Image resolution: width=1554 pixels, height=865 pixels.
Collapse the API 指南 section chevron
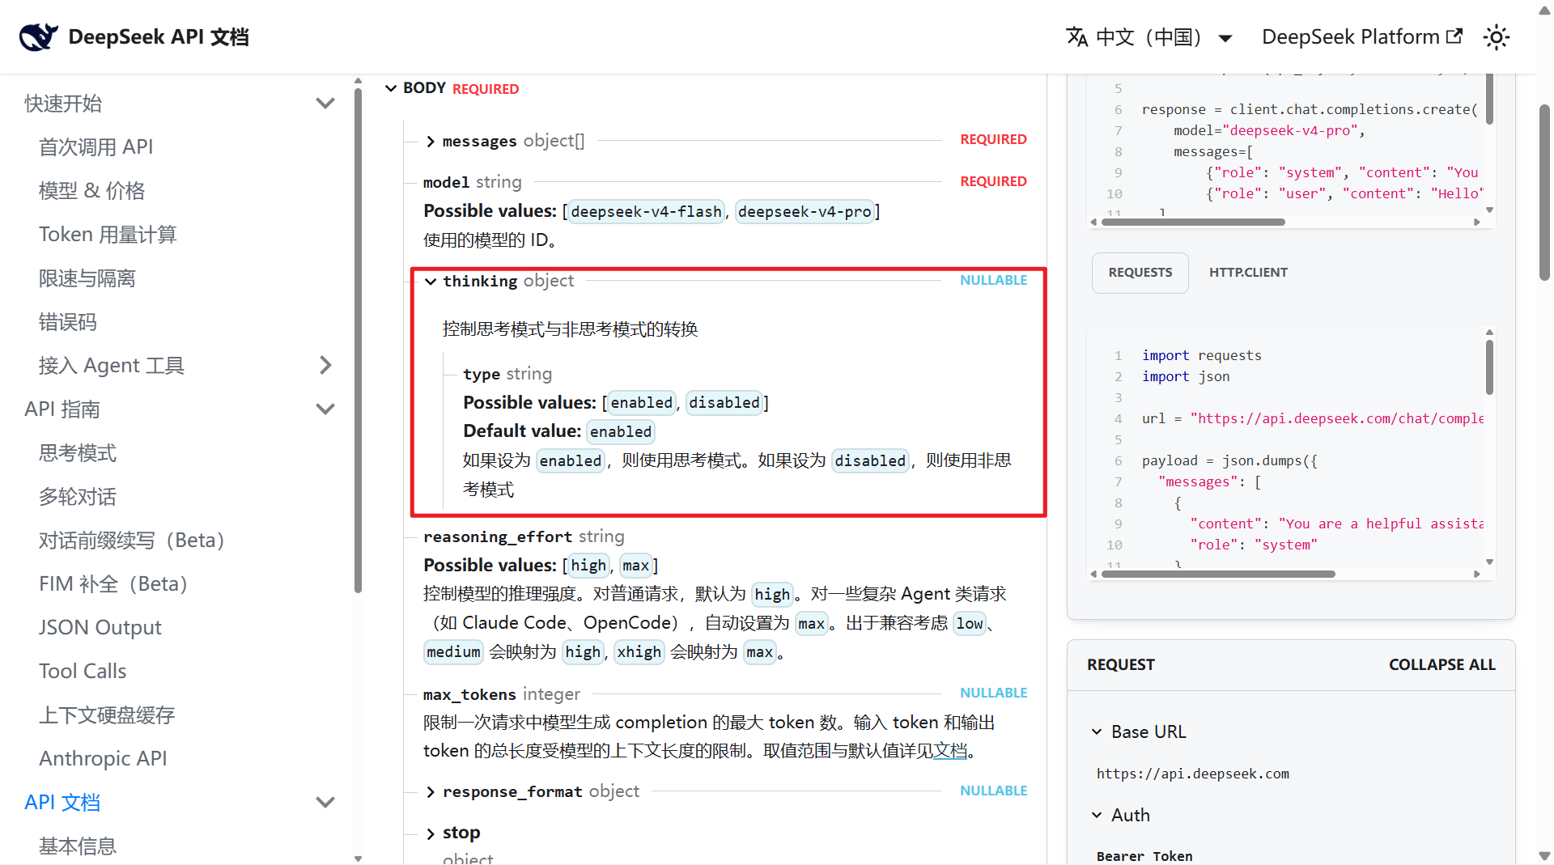tap(325, 409)
